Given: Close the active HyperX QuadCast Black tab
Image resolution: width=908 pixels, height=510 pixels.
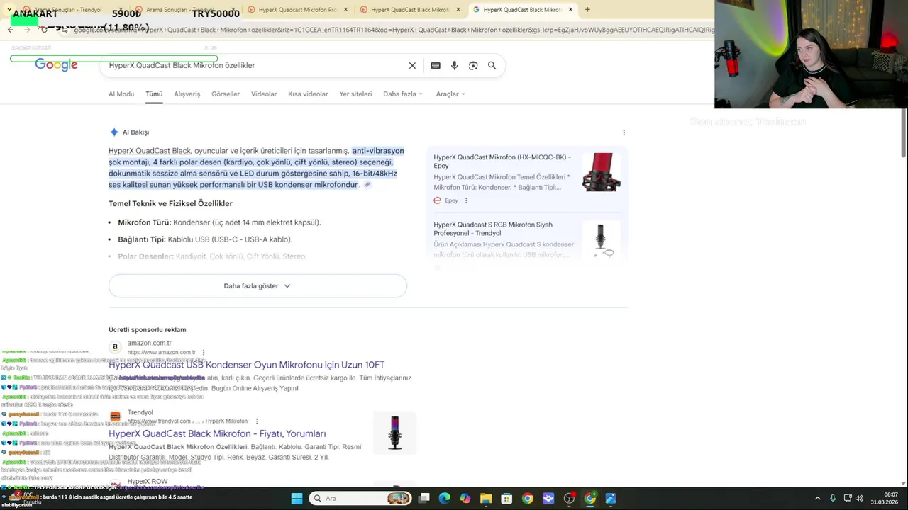Looking at the screenshot, I should pos(570,10).
